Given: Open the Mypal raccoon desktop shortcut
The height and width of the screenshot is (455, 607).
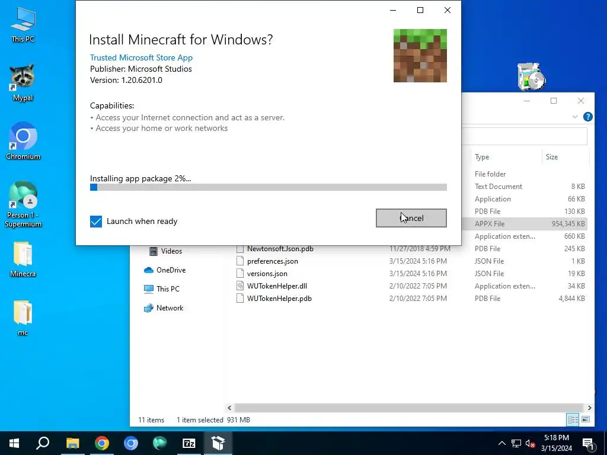Looking at the screenshot, I should [23, 83].
